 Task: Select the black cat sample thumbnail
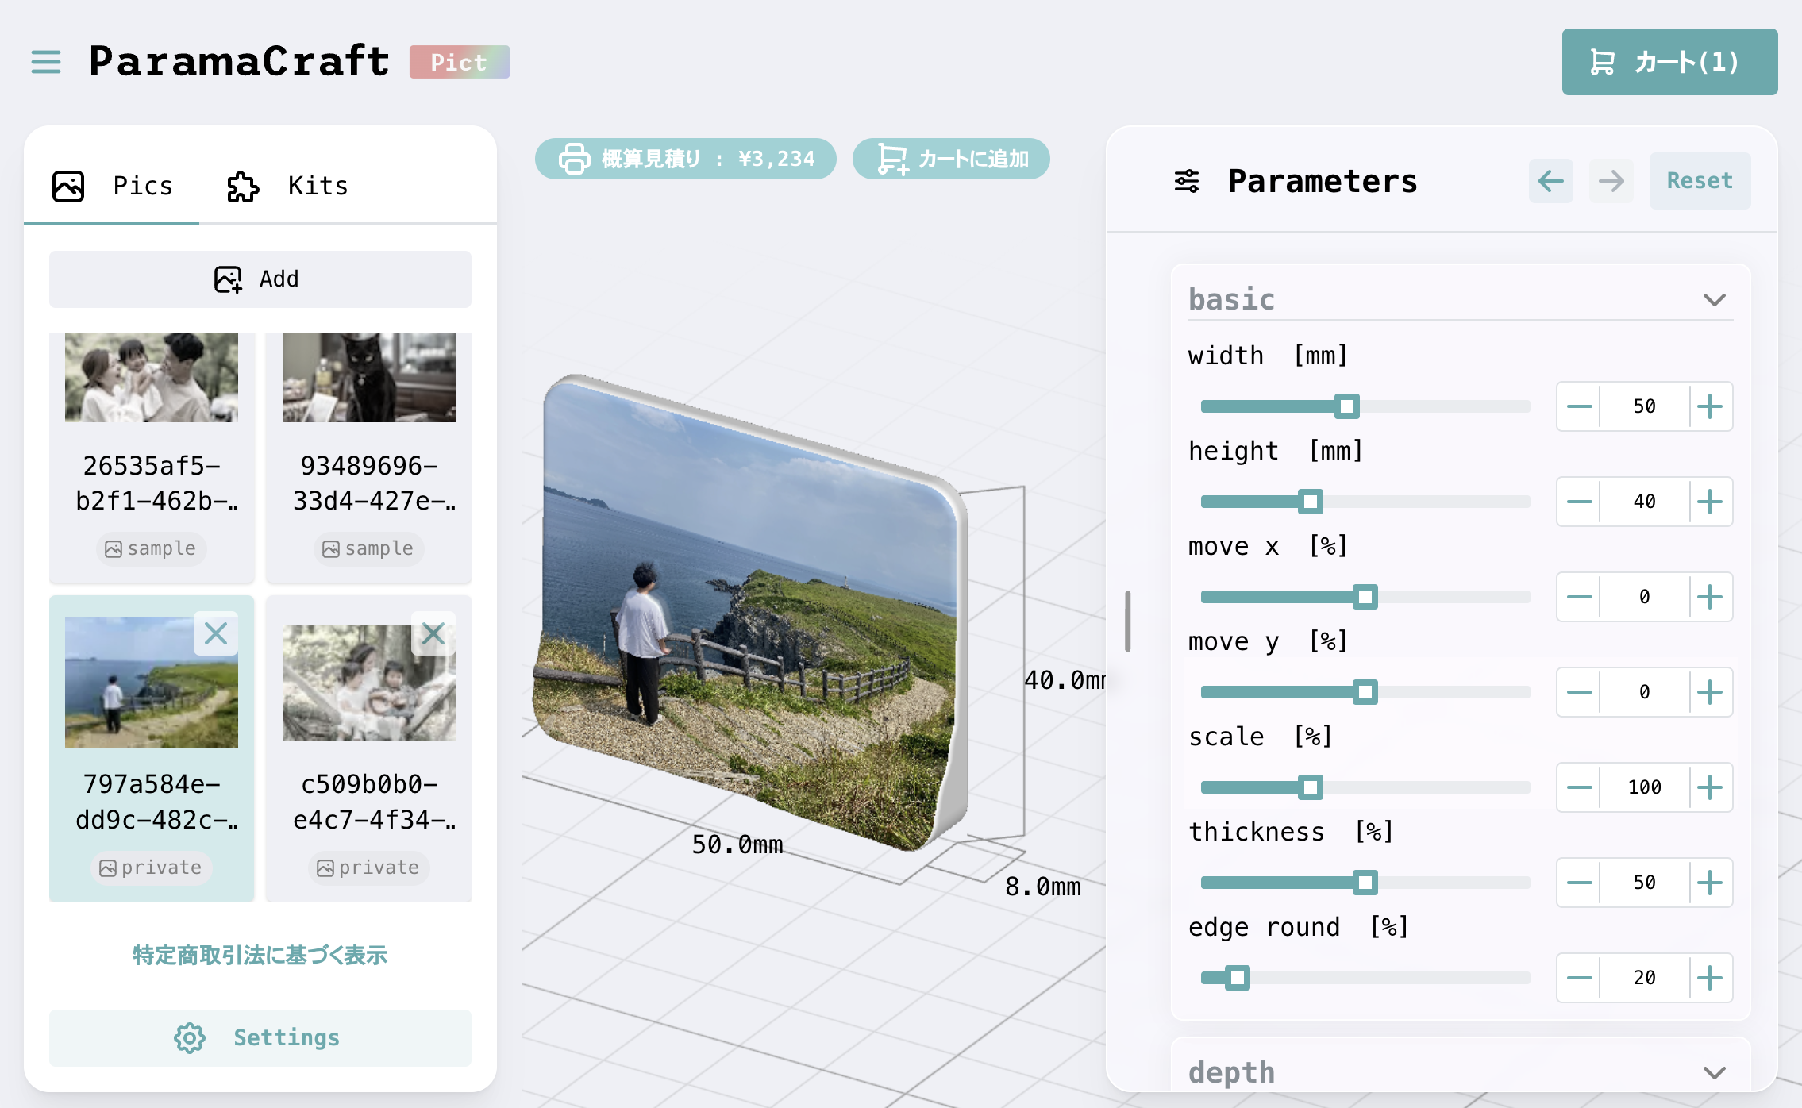(368, 378)
